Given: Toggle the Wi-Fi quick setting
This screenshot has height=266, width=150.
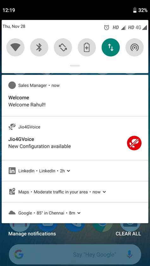Looking at the screenshot, I should (x=15, y=47).
